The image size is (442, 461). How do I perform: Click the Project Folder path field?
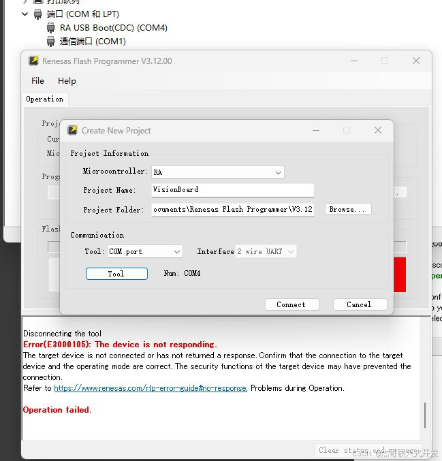[x=233, y=210]
